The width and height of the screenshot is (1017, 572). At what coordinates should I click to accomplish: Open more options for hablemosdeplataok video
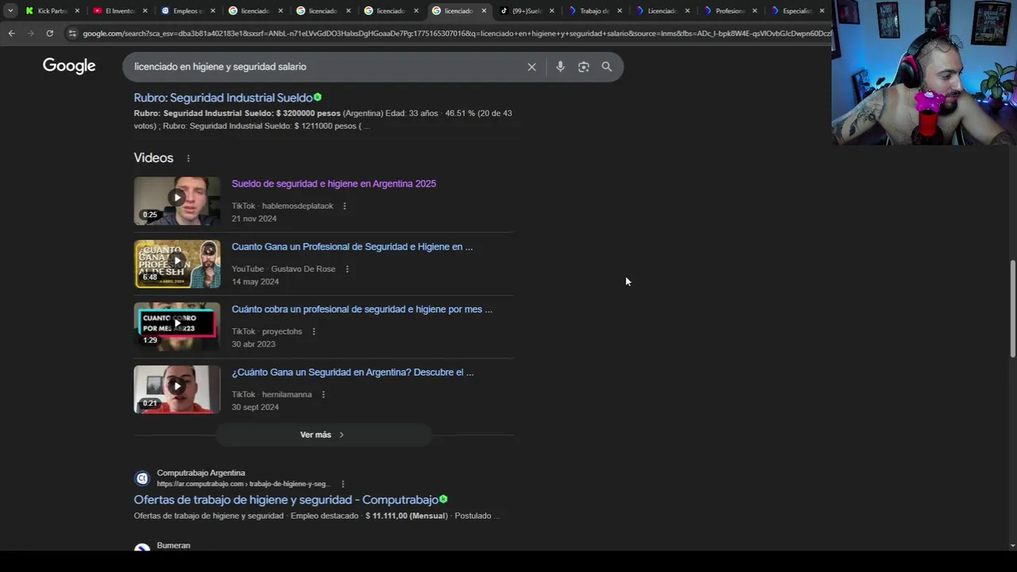pyautogui.click(x=344, y=206)
